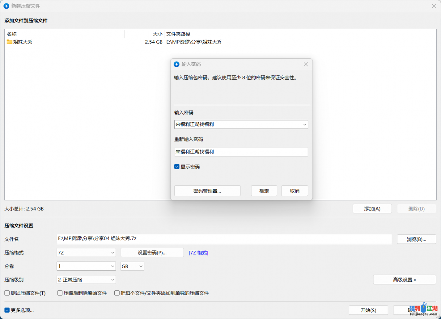441x319 pixels.
Task: Close the 输入密码 dialog
Action: 306,64
